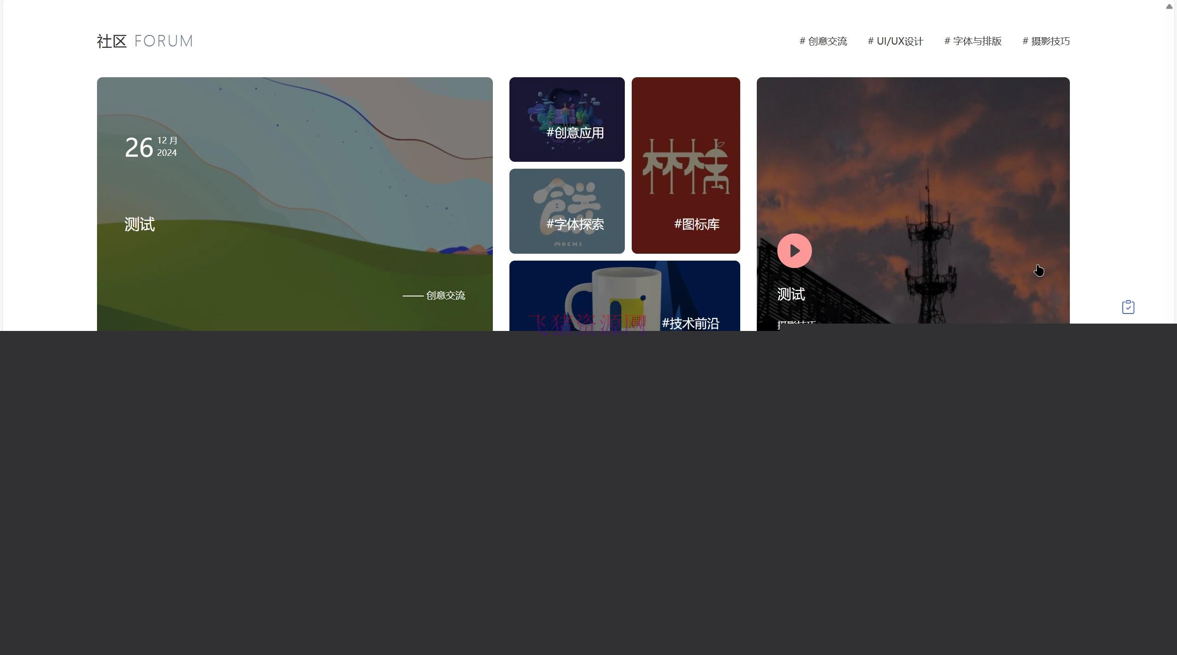Click the pink play button on video card
This screenshot has height=655, width=1177.
794,251
